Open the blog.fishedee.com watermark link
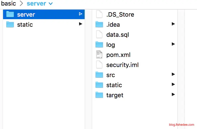 click(181, 125)
